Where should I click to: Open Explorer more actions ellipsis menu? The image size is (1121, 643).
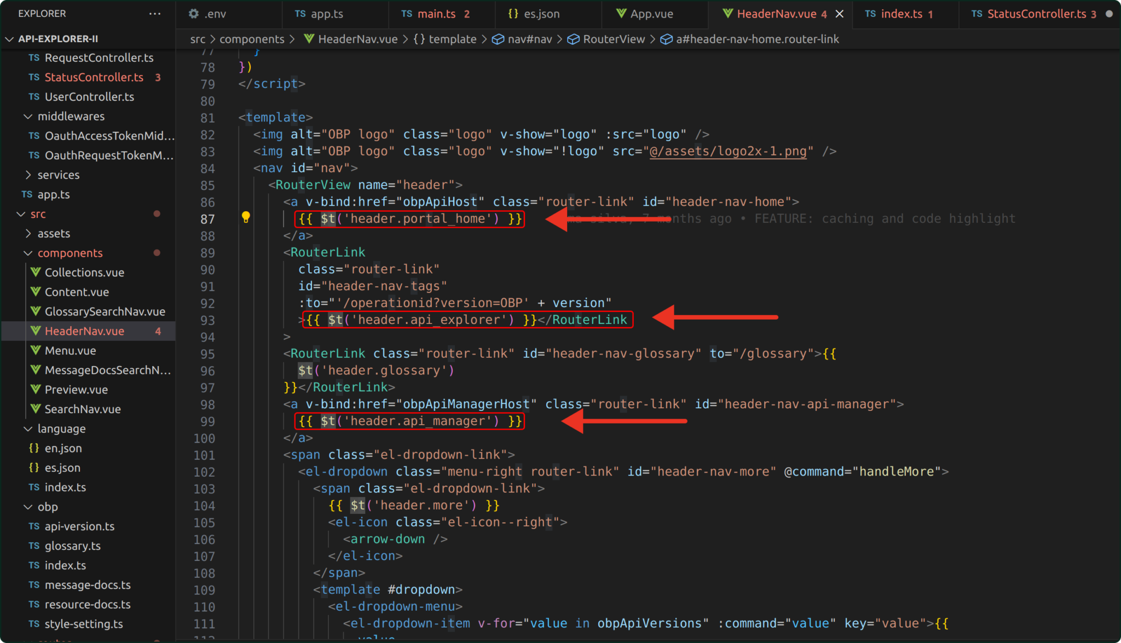[155, 14]
